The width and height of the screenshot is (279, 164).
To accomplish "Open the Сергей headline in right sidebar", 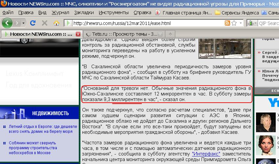I will tap(270, 57).
